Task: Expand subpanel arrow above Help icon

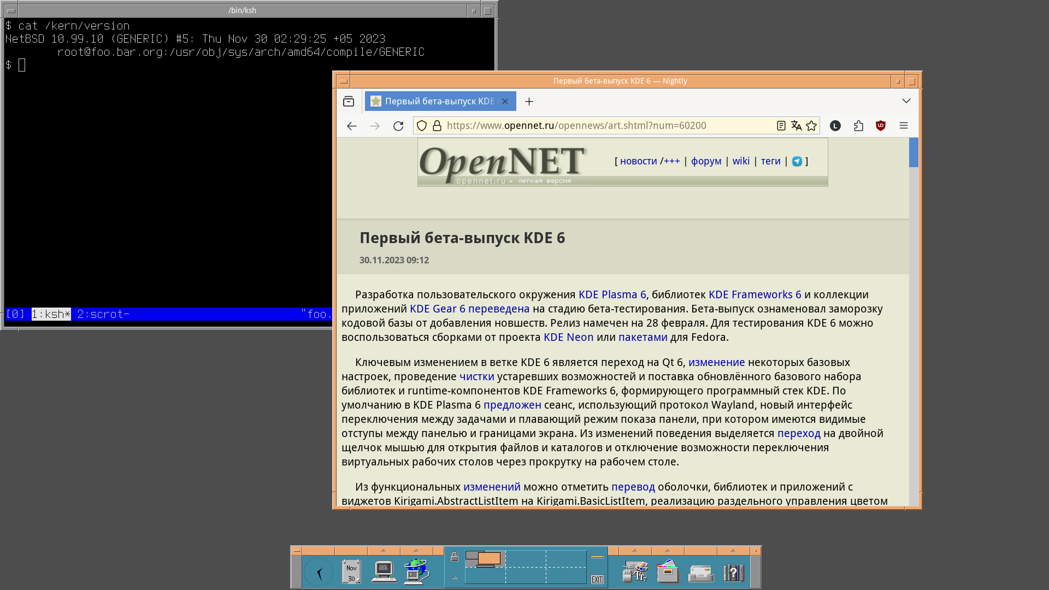Action: [x=733, y=551]
